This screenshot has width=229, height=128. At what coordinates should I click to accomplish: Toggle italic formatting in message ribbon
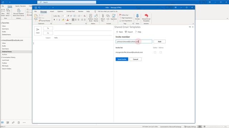(57, 20)
